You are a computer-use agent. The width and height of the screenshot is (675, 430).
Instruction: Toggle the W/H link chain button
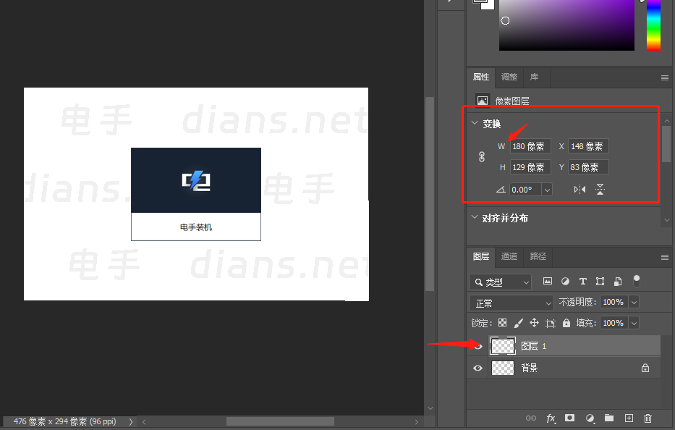point(481,156)
